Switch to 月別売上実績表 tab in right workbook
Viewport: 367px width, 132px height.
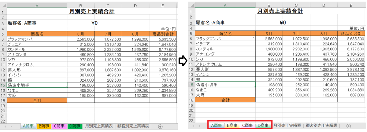[287, 125]
